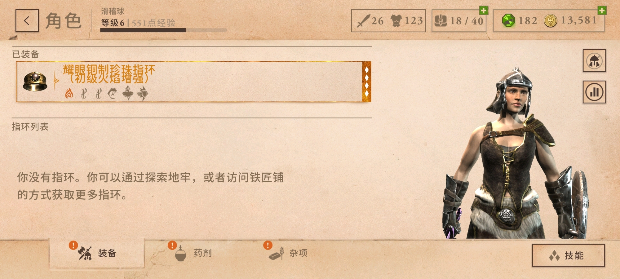Select the fire enchantment icon on ring
This screenshot has height=279, width=620.
(x=69, y=93)
